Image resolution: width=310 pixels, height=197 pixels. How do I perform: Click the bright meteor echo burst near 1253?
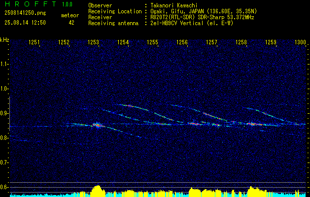click(x=97, y=125)
